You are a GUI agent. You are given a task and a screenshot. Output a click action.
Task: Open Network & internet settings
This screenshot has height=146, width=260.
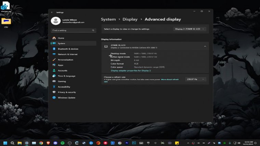point(67,54)
